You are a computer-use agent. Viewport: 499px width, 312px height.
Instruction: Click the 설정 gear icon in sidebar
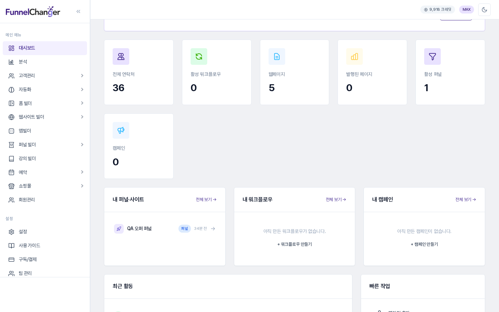pyautogui.click(x=11, y=232)
